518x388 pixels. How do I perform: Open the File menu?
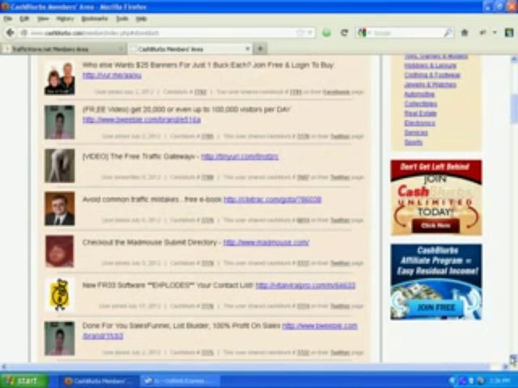8,19
